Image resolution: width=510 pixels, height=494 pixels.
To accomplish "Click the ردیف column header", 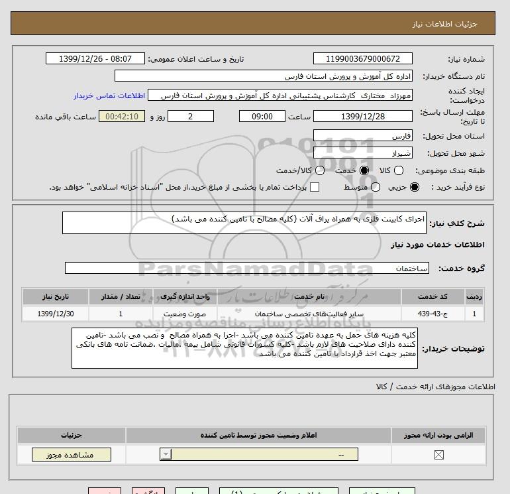I will 474,296.
